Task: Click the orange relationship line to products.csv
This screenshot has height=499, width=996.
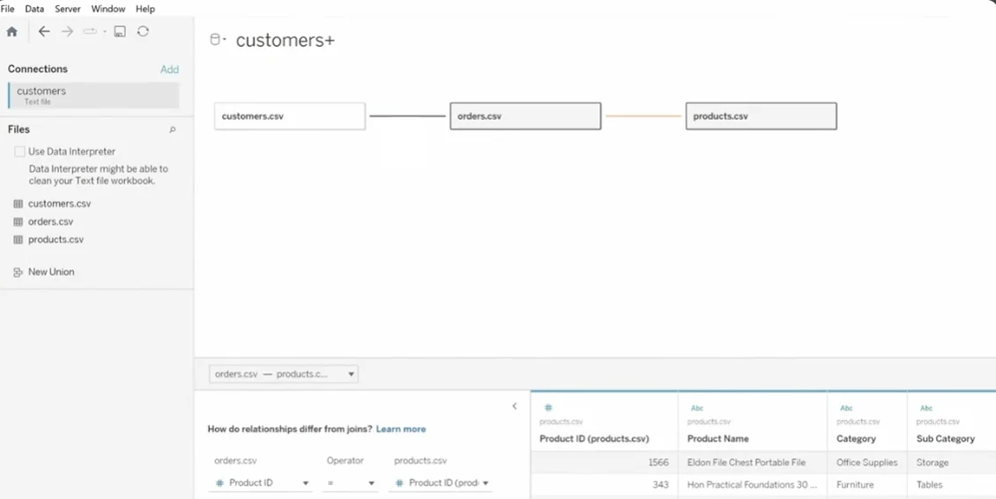Action: [643, 116]
